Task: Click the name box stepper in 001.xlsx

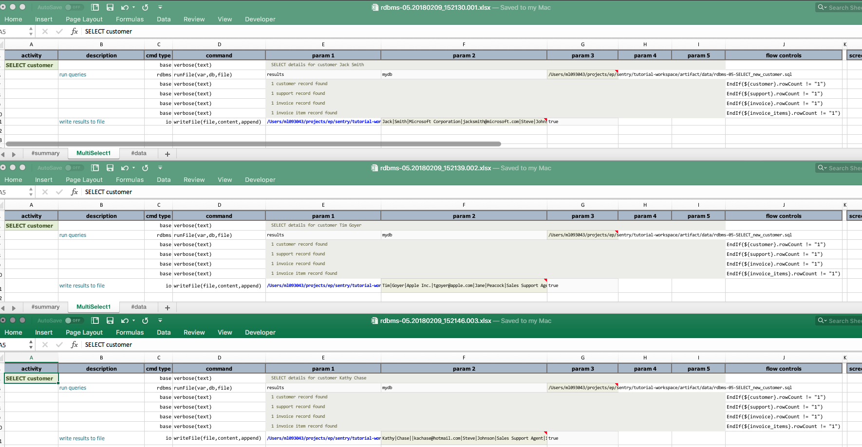Action: click(31, 31)
